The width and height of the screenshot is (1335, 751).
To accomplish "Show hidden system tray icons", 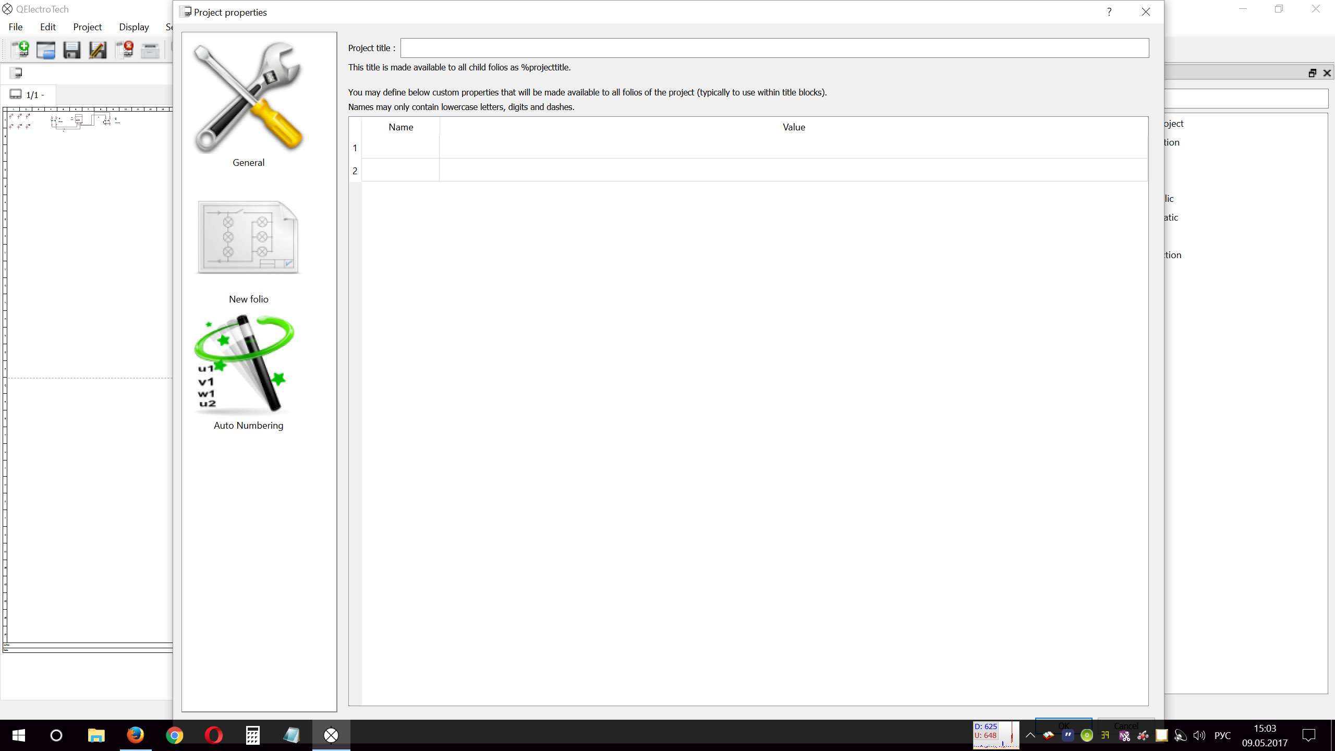I will [1030, 735].
